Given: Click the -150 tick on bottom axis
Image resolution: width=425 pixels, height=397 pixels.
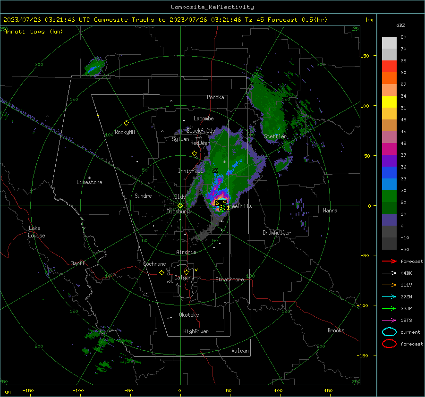Looking at the screenshot, I should [28, 391].
